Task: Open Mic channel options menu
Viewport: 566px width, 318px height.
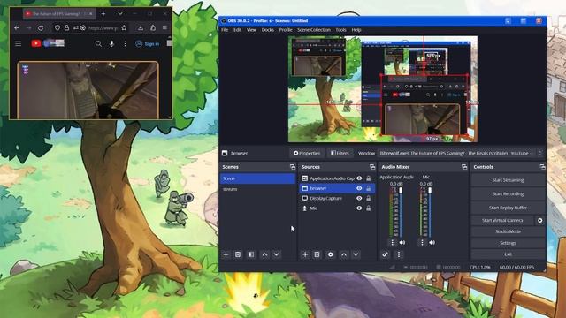Action: (422, 243)
